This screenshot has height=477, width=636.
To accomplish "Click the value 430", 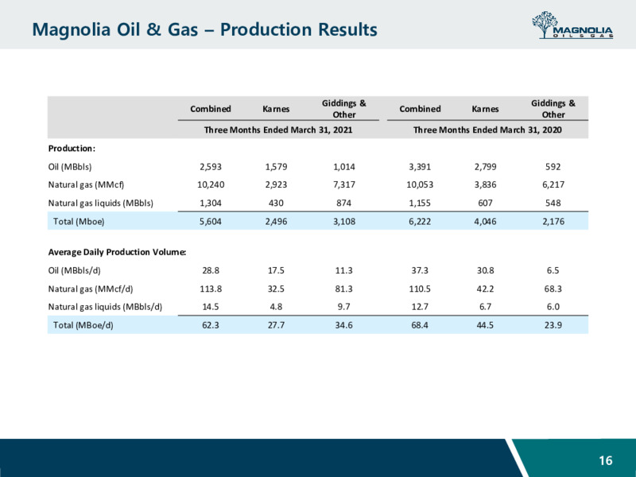I will pyautogui.click(x=276, y=203).
